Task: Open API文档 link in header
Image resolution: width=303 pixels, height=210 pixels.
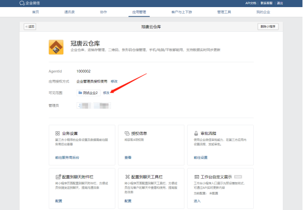Action: click(x=250, y=3)
